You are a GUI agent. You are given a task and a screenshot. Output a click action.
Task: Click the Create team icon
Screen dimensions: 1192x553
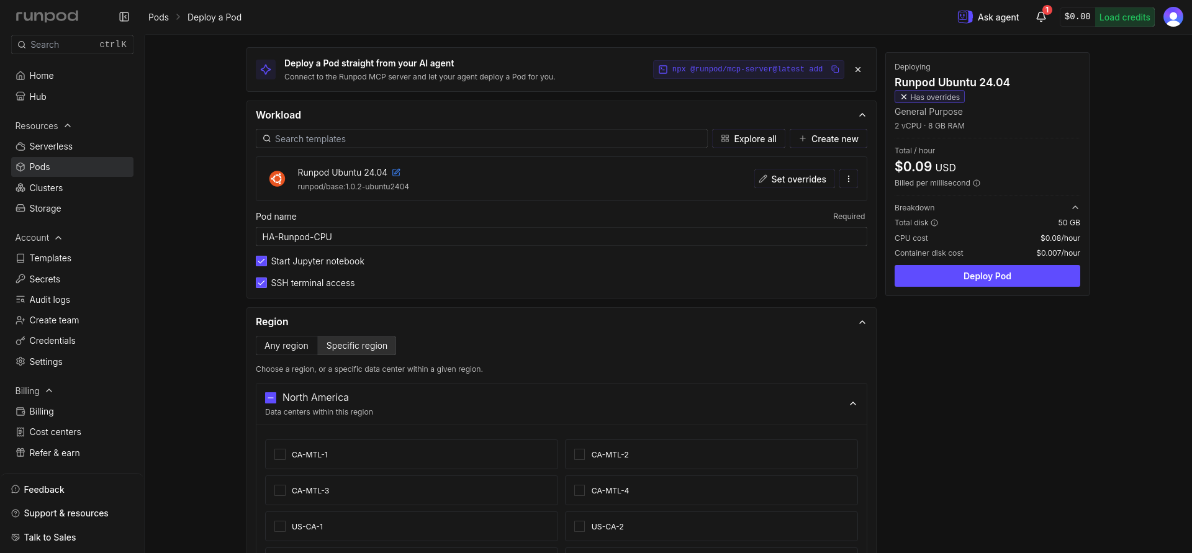20,320
